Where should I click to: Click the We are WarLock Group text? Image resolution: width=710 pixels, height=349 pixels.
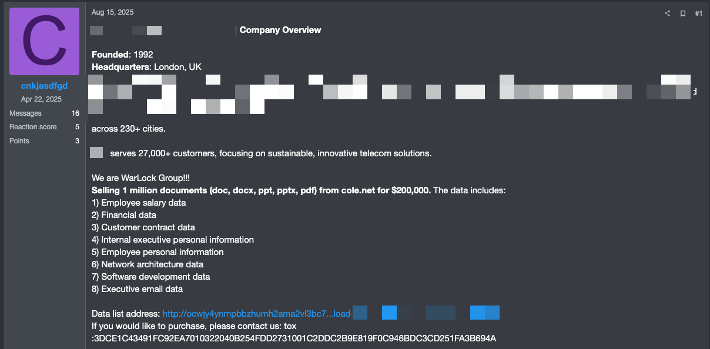tap(140, 177)
